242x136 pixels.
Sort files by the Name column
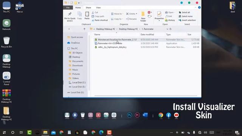[x=97, y=34]
